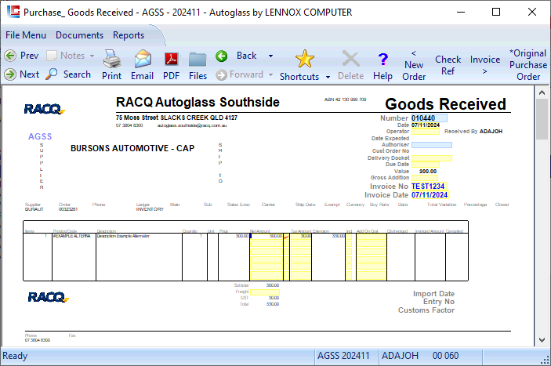Click the green Back arrow icon
551x366 pixels.
(x=221, y=56)
